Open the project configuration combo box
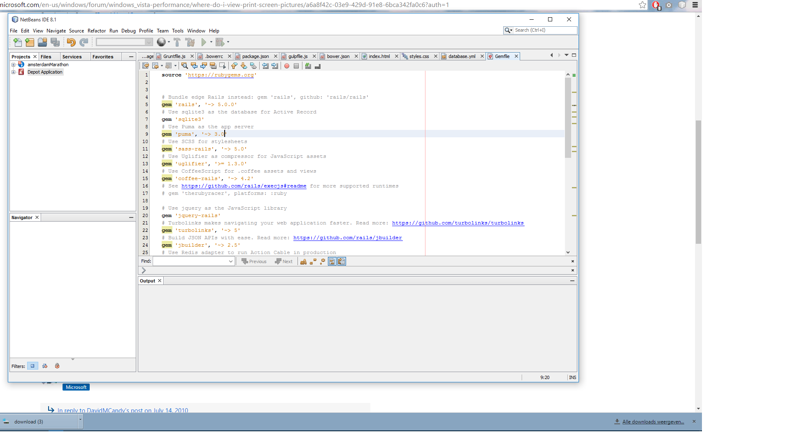 point(124,42)
